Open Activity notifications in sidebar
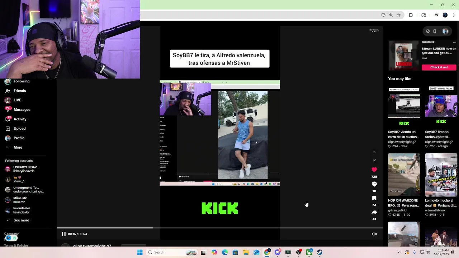Image resolution: width=459 pixels, height=258 pixels. click(16, 119)
